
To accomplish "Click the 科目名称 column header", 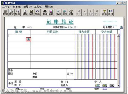I will point(52,32).
